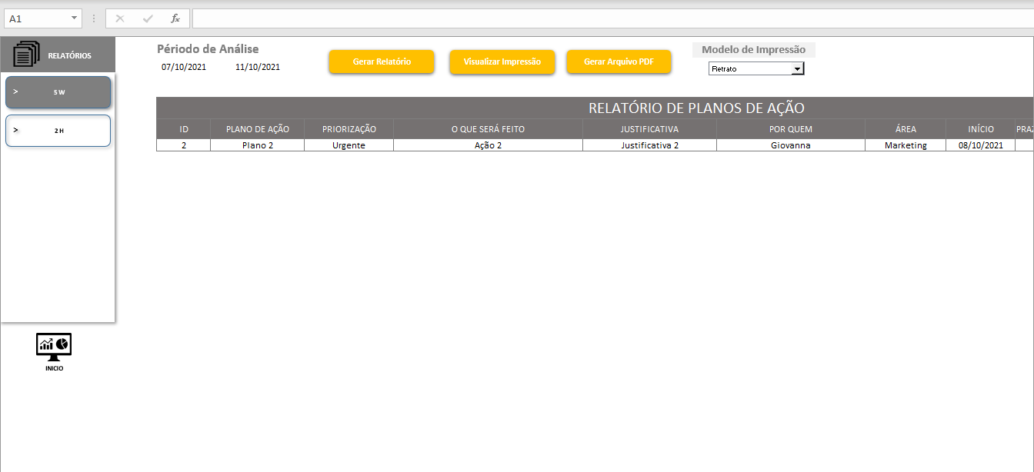Open the Modelo de Impressão Retrato dropdown
This screenshot has width=1034, height=472.
point(797,69)
